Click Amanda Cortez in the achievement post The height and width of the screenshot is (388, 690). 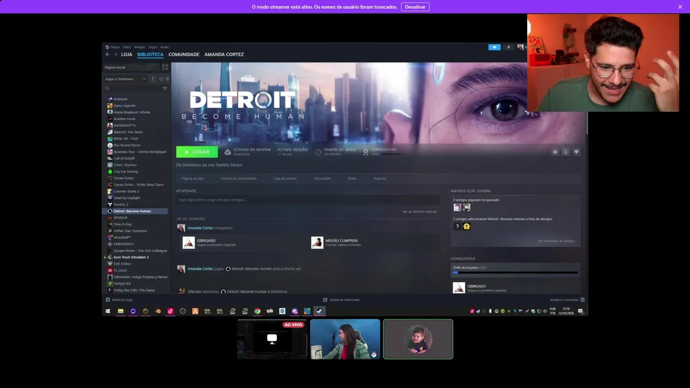click(x=200, y=228)
